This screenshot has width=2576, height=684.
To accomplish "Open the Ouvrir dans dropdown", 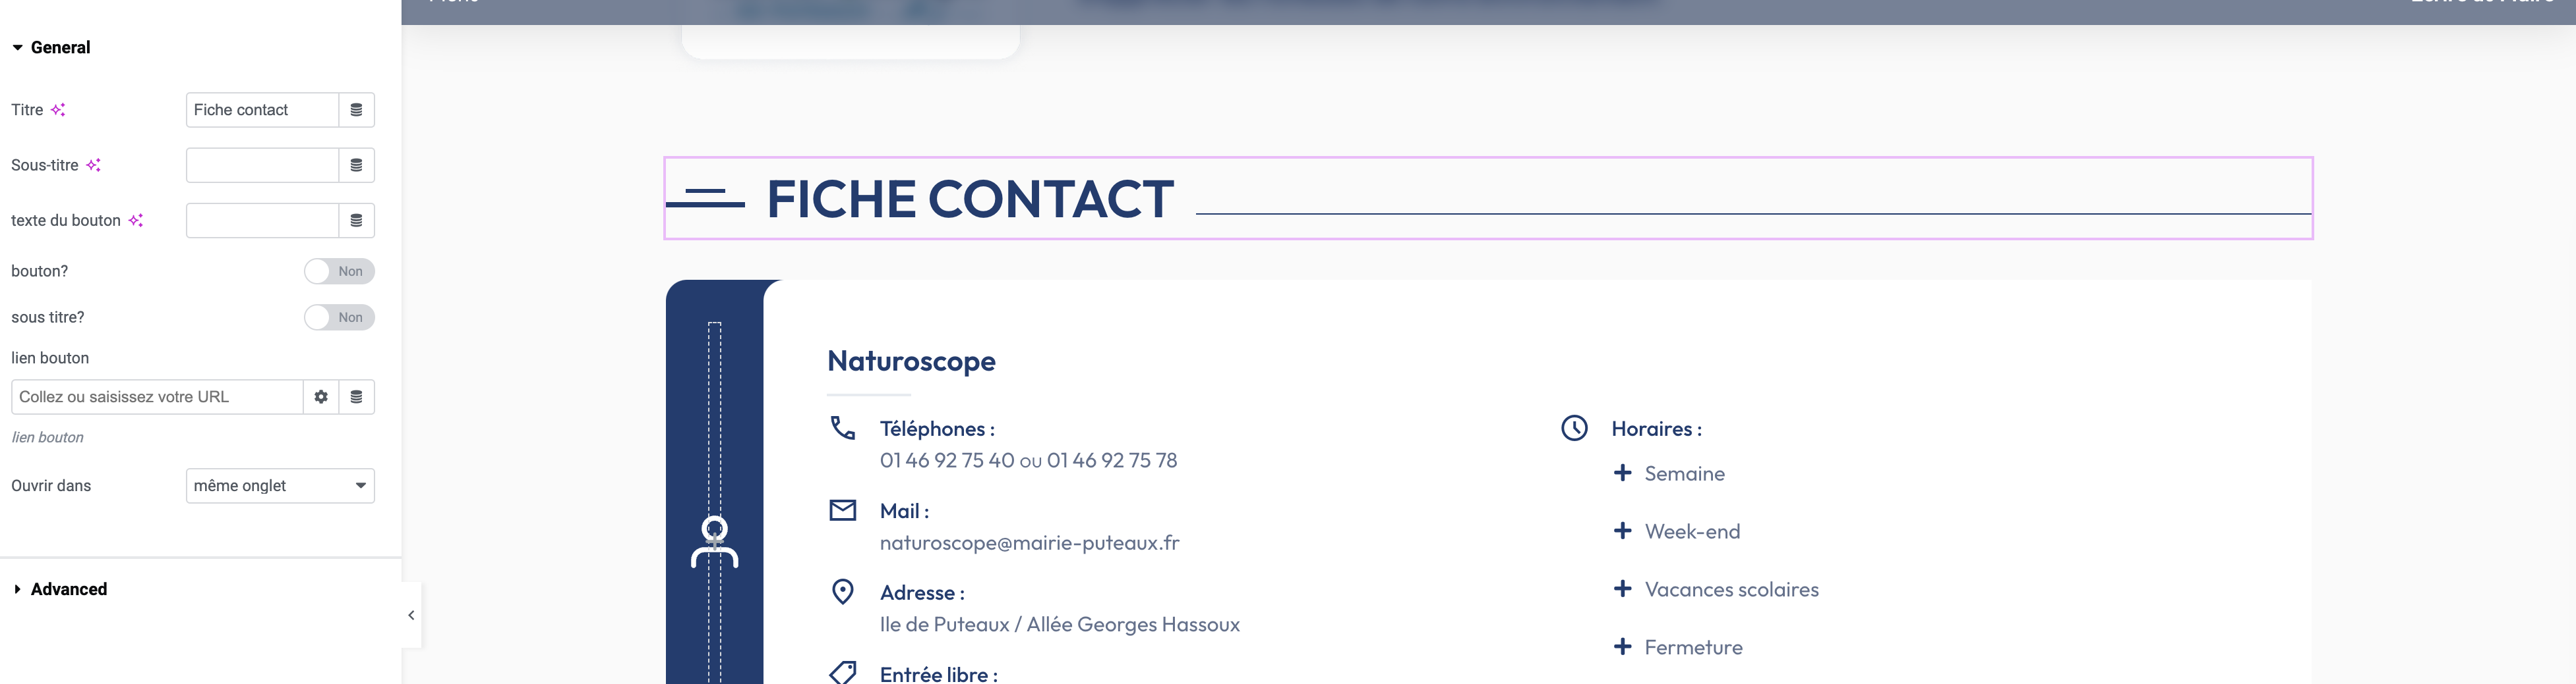I will click(x=280, y=487).
